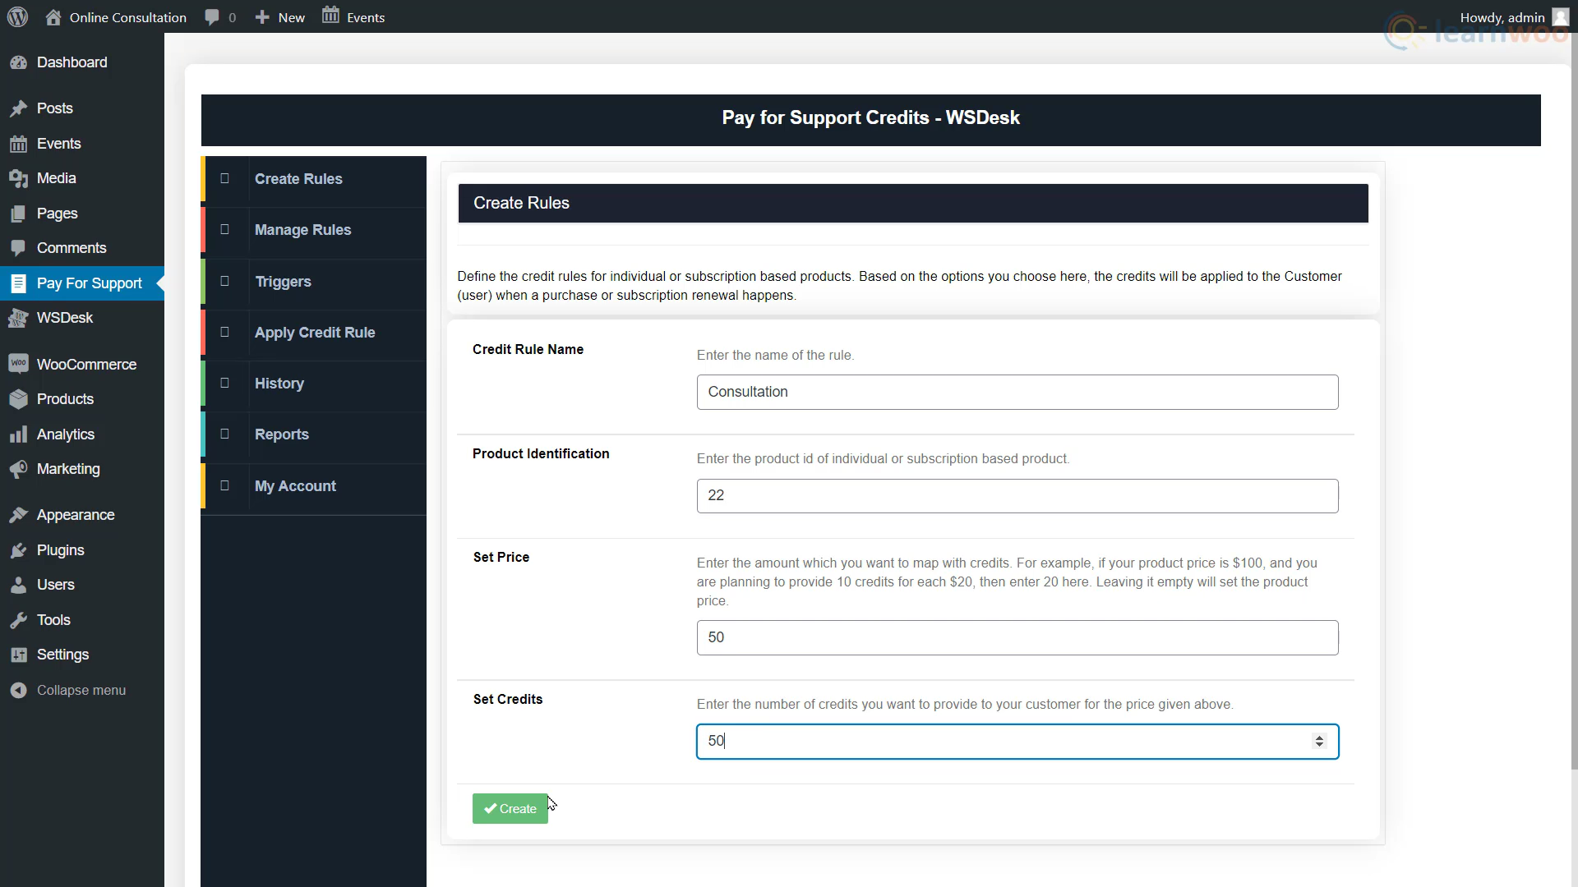Image resolution: width=1578 pixels, height=887 pixels.
Task: Click the Users person icon
Action: tap(18, 585)
